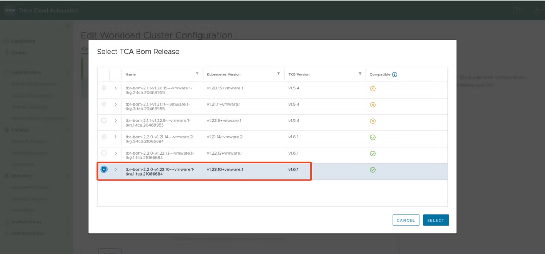This screenshot has height=254, width=545.
Task: Click the v1.22.13+vmware.1 Kubernetes version cell
Action: pyautogui.click(x=225, y=153)
